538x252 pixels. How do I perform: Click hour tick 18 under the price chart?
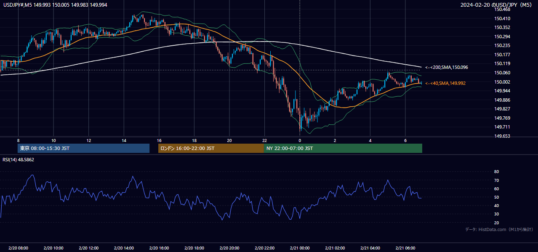194,140
